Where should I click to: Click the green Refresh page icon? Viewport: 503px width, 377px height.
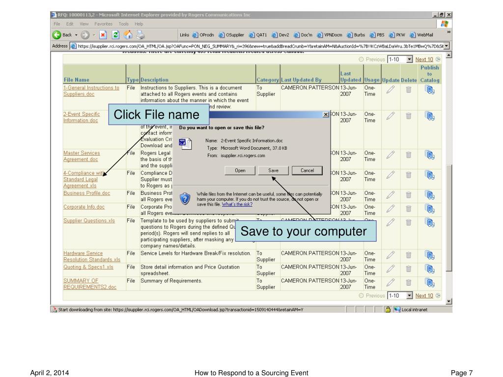click(115, 35)
